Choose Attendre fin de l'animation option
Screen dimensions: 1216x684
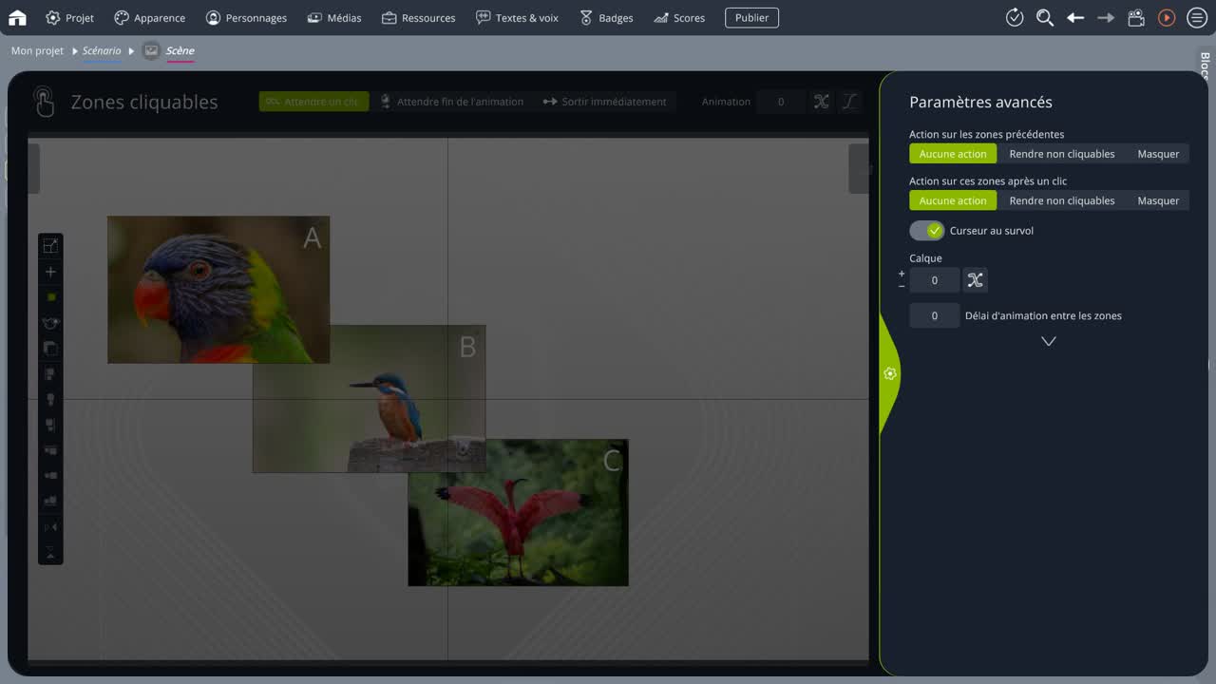point(451,102)
